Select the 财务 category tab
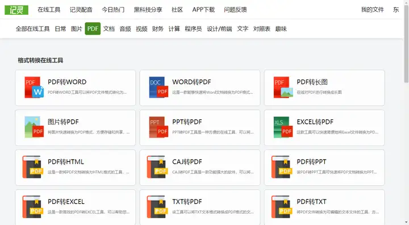 click(x=158, y=29)
